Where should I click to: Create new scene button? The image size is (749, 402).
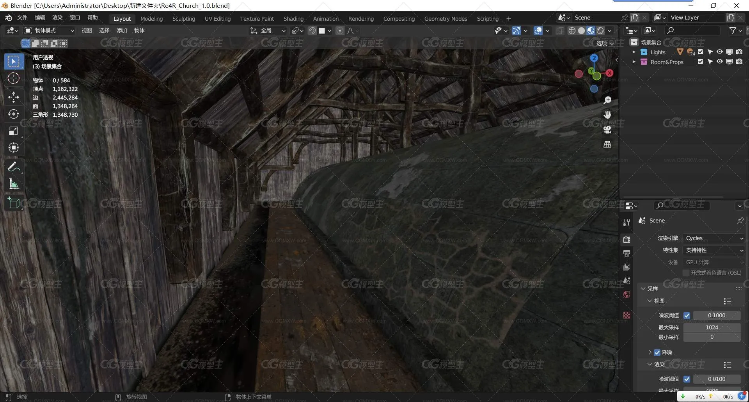pyautogui.click(x=635, y=18)
